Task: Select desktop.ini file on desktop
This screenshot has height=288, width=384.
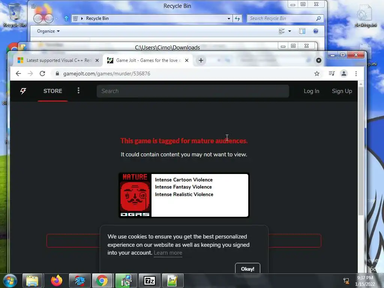Action: point(366,15)
